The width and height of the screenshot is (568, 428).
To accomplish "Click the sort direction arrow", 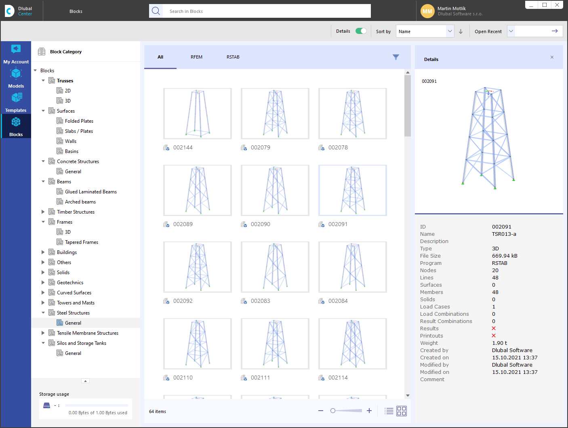I will (461, 31).
